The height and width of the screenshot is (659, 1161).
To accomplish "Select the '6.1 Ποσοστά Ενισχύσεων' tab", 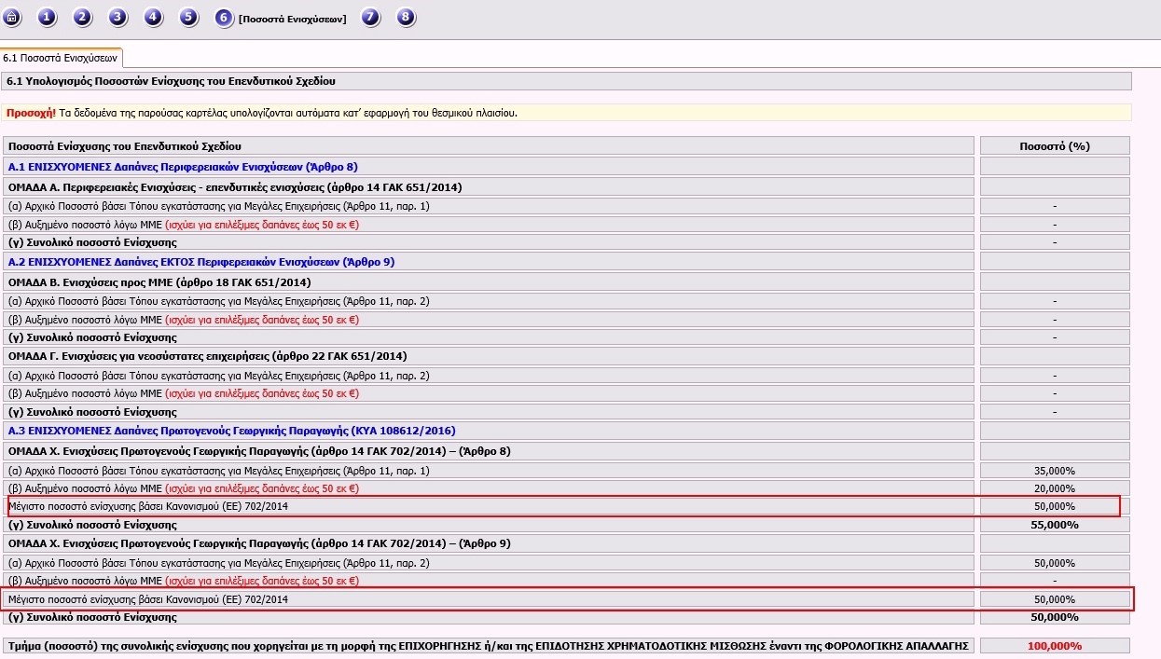I will [60, 58].
